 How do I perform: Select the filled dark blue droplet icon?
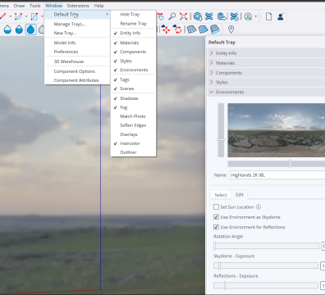click(30, 29)
